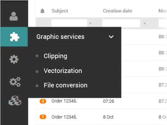
Task: Open the single gear settings icon
Action: 14,59
